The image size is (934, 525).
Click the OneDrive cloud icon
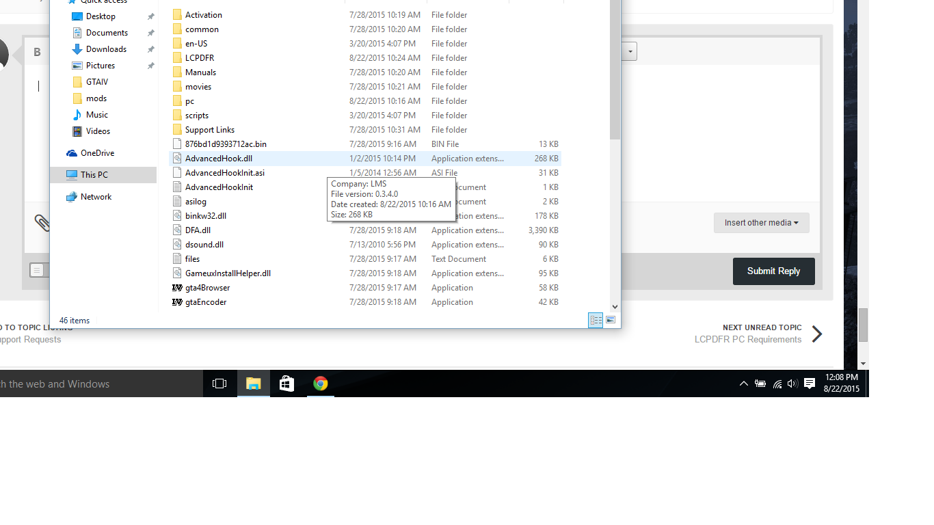[x=72, y=153]
